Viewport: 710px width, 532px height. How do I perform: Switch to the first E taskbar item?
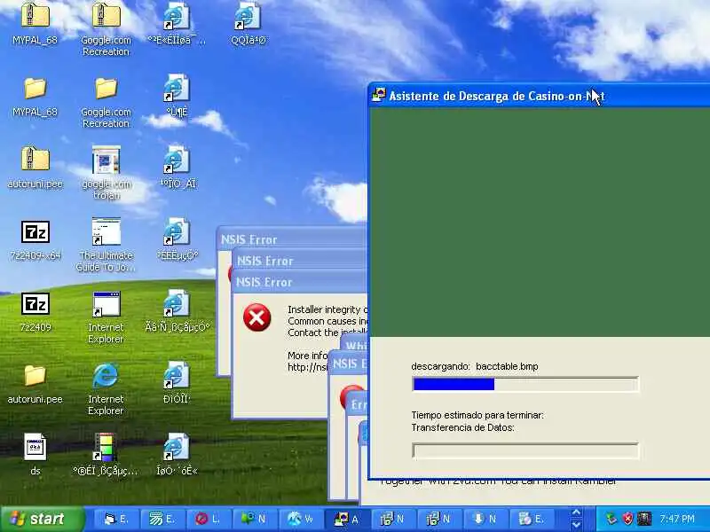pyautogui.click(x=117, y=519)
